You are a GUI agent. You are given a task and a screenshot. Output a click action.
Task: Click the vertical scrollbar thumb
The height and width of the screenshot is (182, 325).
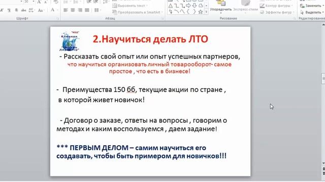[323, 78]
